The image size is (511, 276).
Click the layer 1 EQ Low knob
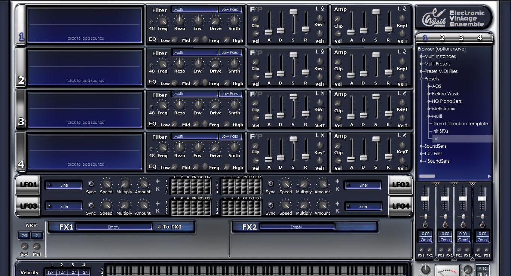click(x=174, y=40)
